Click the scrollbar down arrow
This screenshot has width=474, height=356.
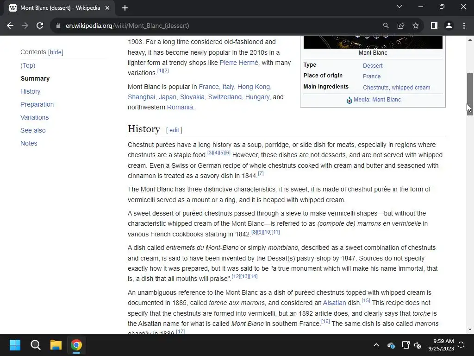[470, 330]
